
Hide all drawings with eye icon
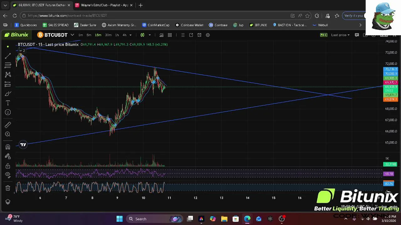click(8, 175)
